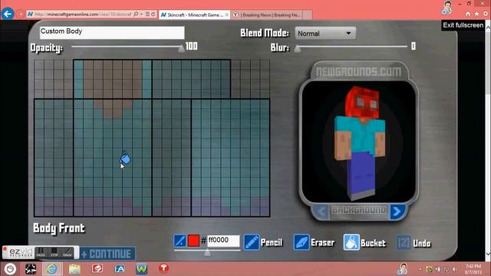Select the Pencil tool icon

[x=252, y=242]
